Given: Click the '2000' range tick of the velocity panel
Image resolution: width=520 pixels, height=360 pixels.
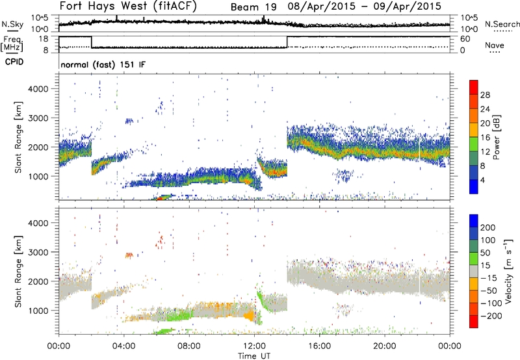Looking at the screenshot, I should pos(38,281).
